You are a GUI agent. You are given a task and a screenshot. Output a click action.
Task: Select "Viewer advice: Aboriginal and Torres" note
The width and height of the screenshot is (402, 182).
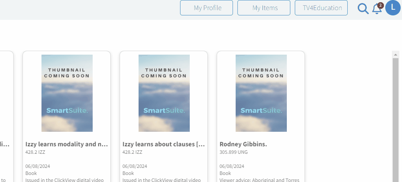[259, 180]
